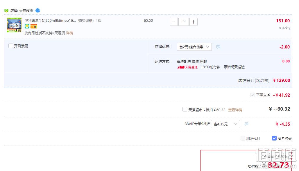The width and height of the screenshot is (299, 171).
Task: Tick the 开具发票 invoice checkbox
Action: 11,46
